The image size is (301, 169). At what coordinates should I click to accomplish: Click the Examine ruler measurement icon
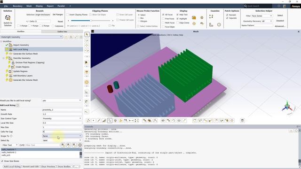pos(211,24)
